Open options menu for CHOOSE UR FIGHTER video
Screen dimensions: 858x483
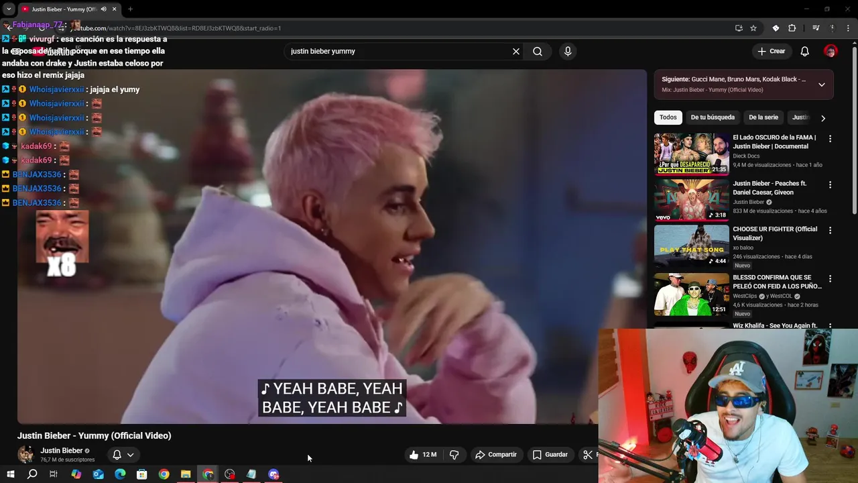(x=830, y=230)
